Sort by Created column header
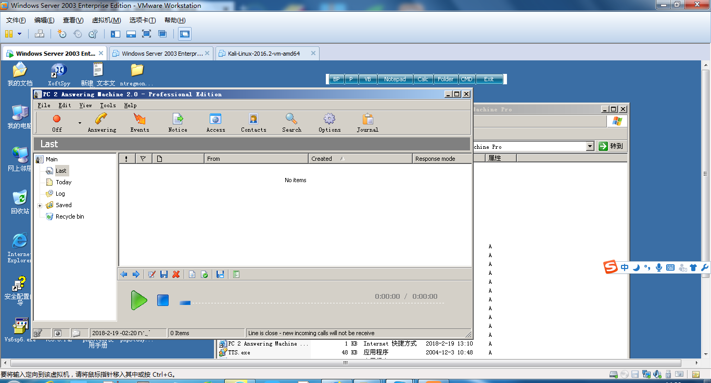This screenshot has width=711, height=383. click(x=360, y=159)
